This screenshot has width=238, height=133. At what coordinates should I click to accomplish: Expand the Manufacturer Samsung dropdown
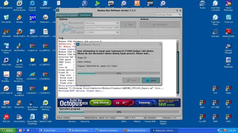click(x=102, y=23)
